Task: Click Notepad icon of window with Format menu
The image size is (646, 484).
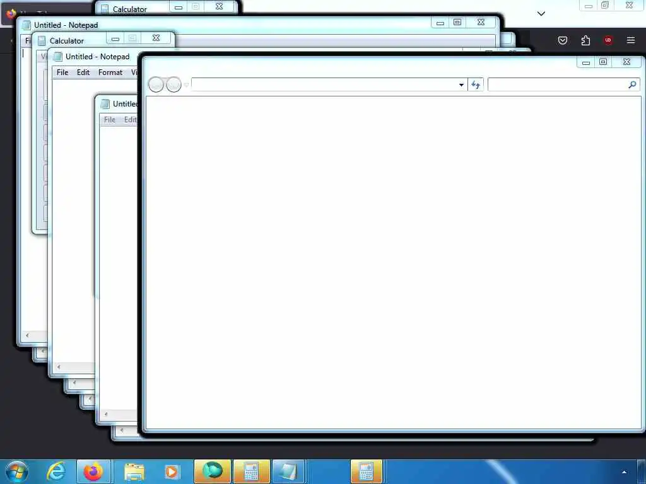Action: coord(57,57)
